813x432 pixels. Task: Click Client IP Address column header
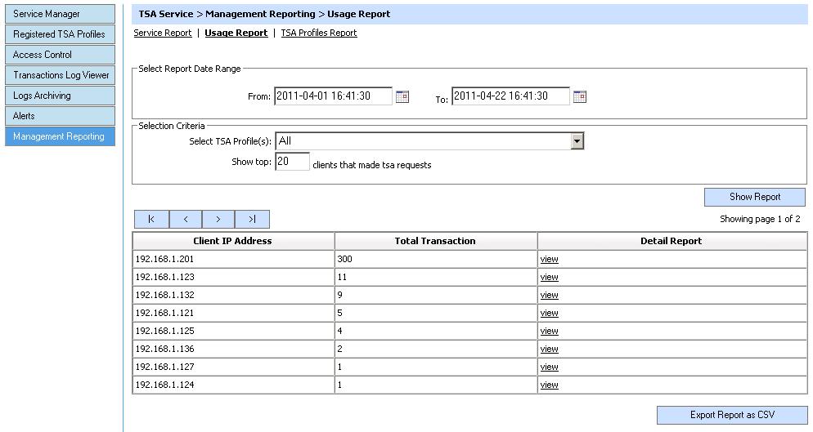tap(233, 241)
